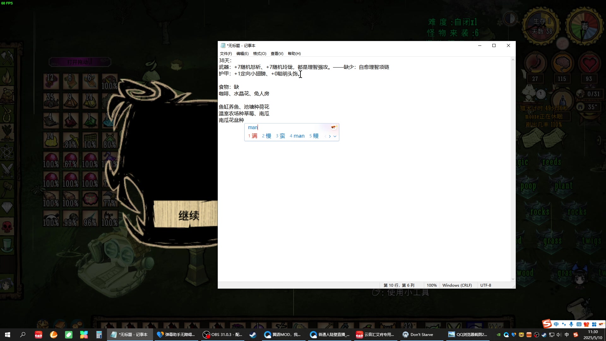Click the skull tab in game left sidebar

(7, 226)
